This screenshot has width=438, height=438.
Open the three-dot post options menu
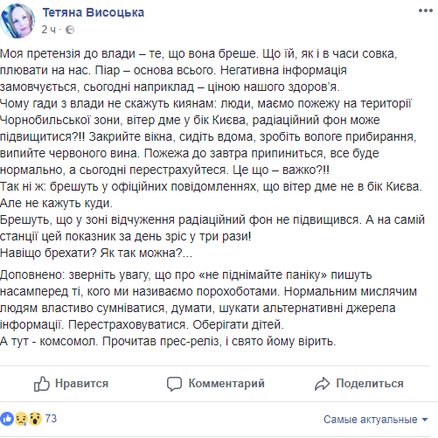tap(425, 11)
